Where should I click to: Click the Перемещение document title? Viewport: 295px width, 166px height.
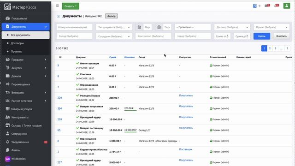88,139
